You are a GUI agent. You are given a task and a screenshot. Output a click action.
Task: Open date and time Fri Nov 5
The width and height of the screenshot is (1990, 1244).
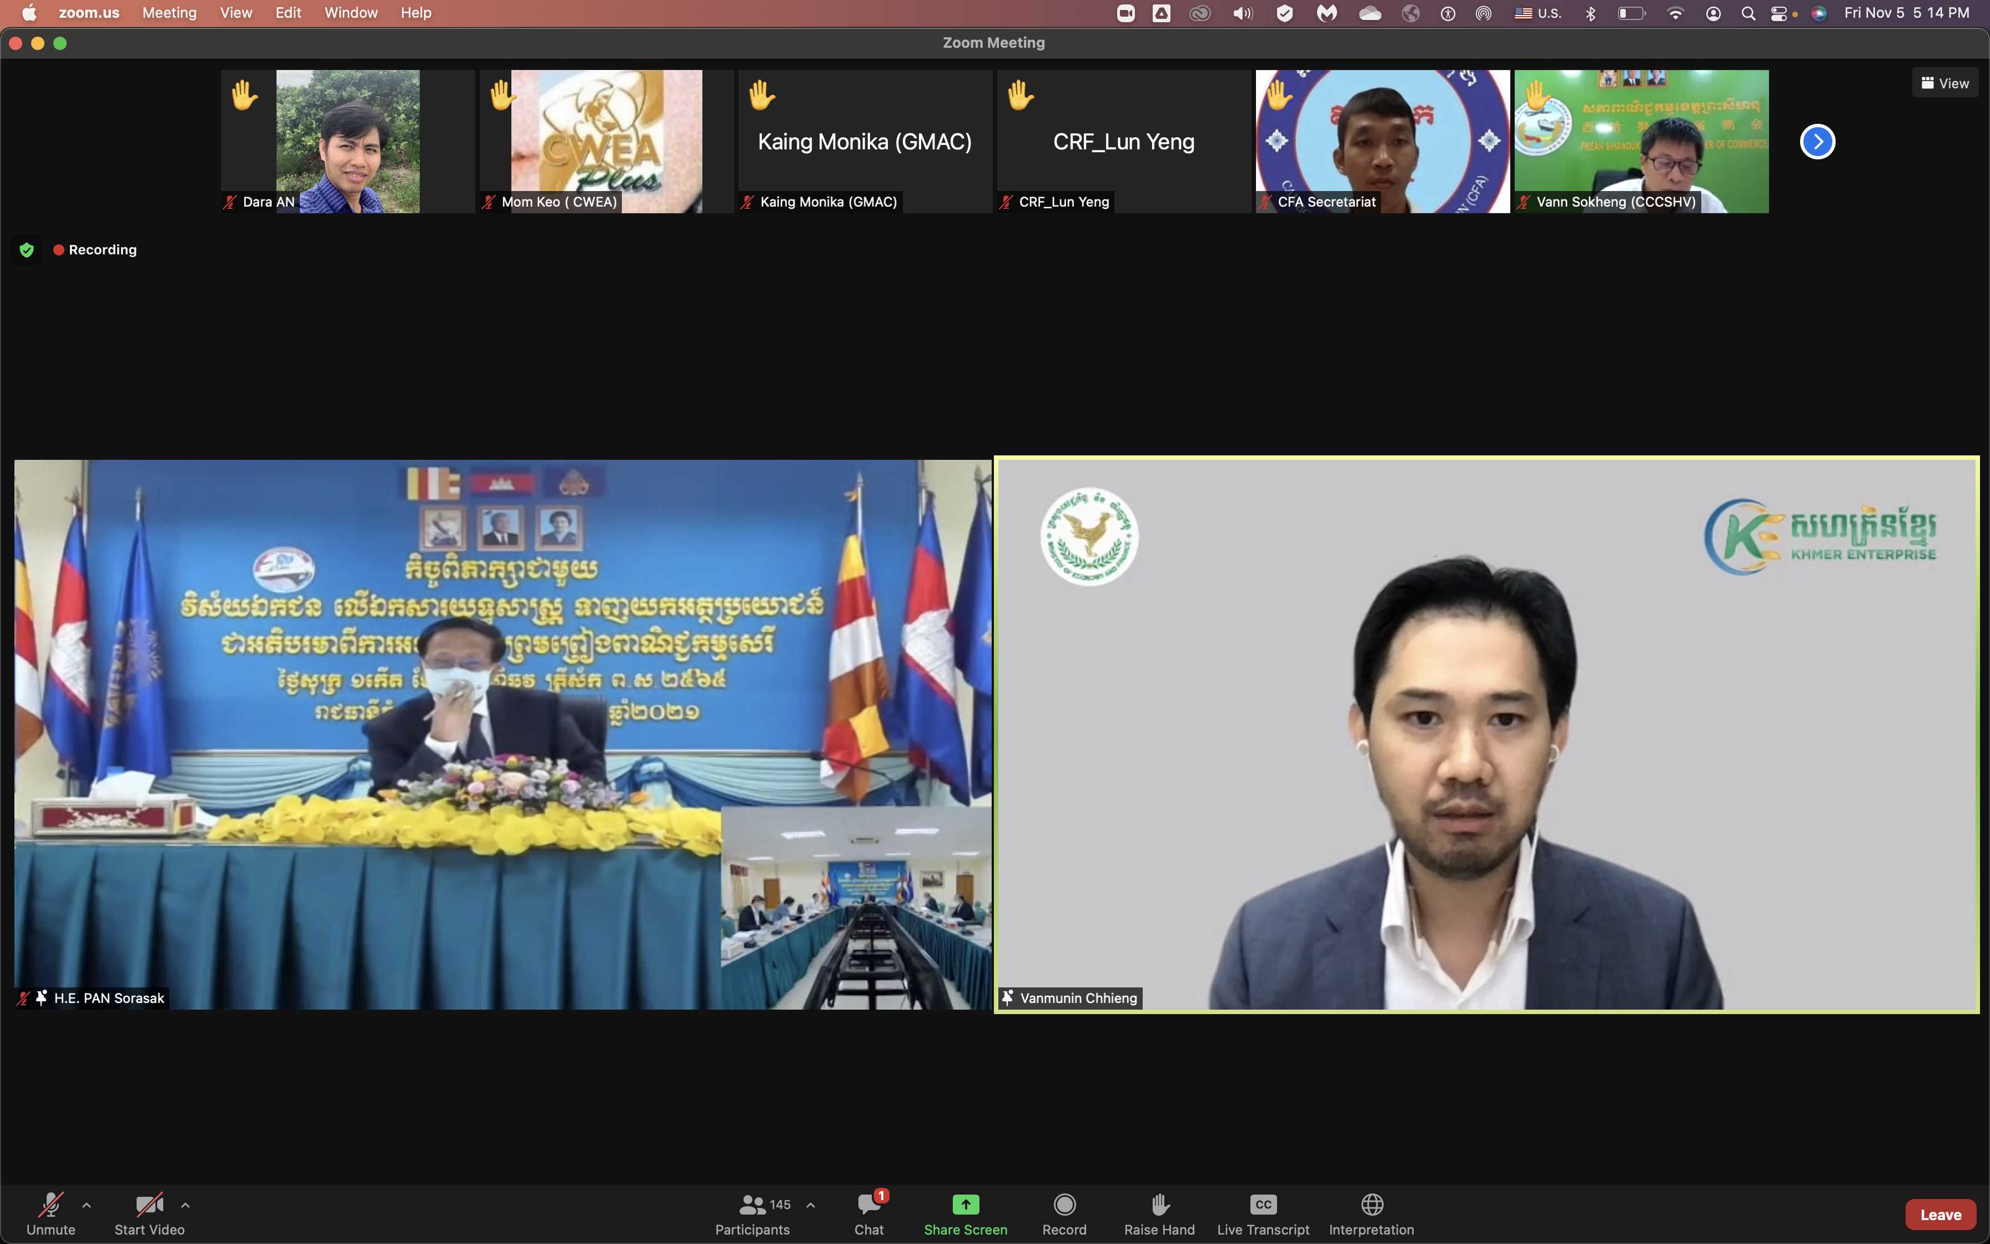1907,12
